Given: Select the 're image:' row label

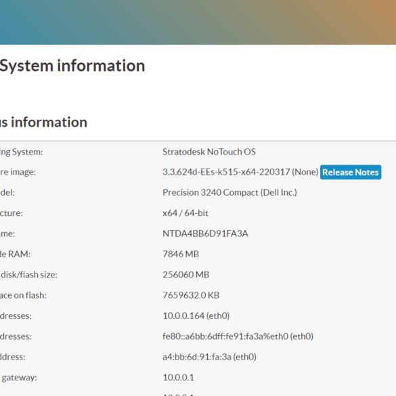Looking at the screenshot, I should click(x=18, y=172).
